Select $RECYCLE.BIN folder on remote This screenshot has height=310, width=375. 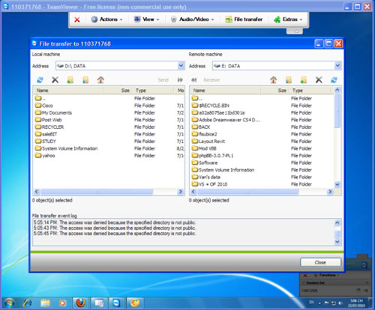coord(211,106)
